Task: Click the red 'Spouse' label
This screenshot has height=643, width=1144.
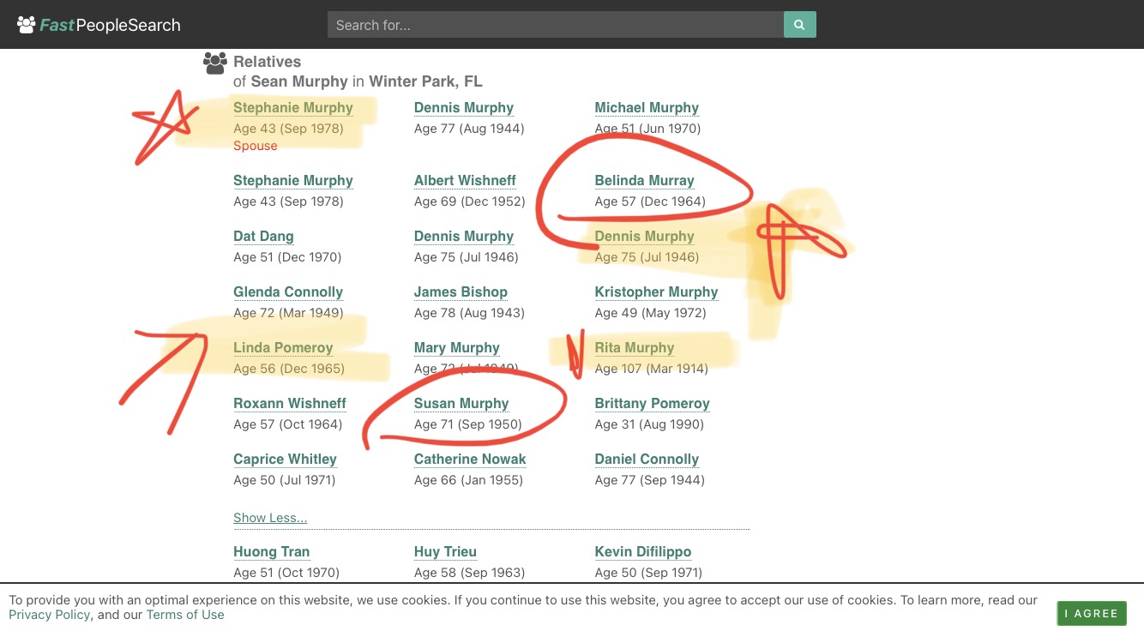Action: [256, 146]
